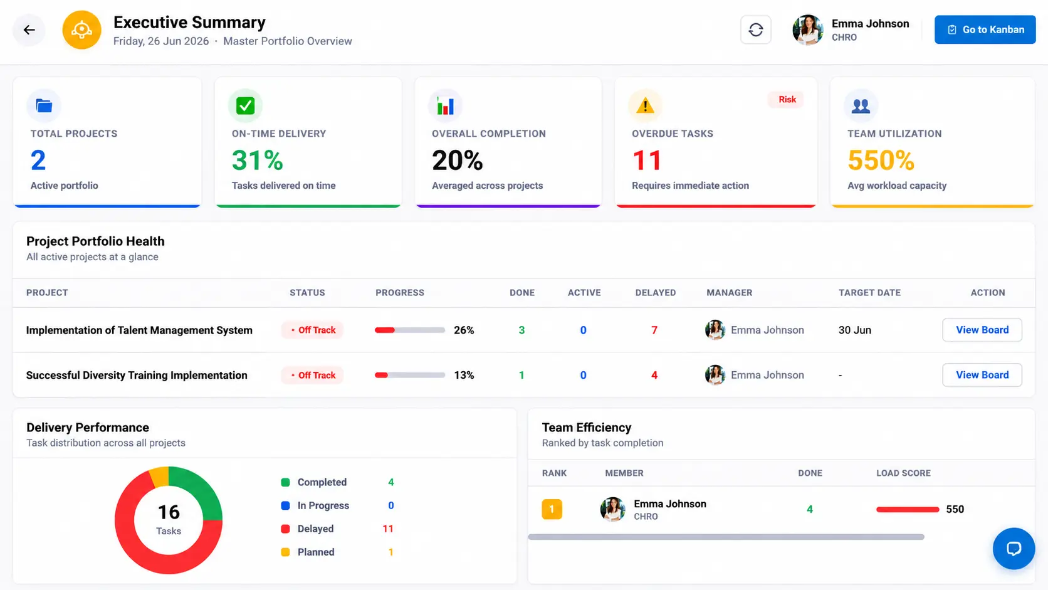
Task: Click the DELAYED column header
Action: tap(656, 293)
